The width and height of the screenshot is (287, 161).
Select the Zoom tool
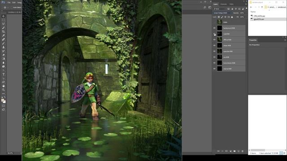pyautogui.click(x=3, y=90)
